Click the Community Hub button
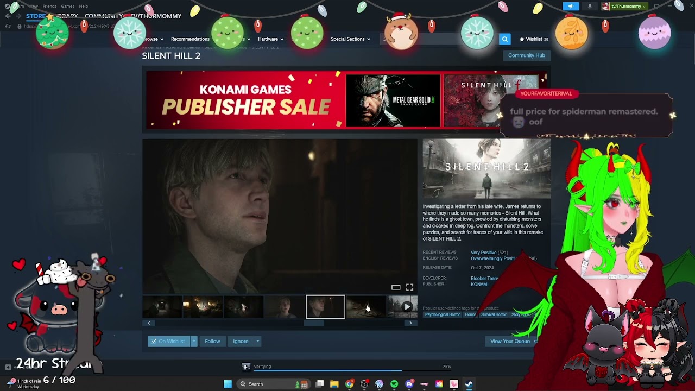 click(527, 55)
